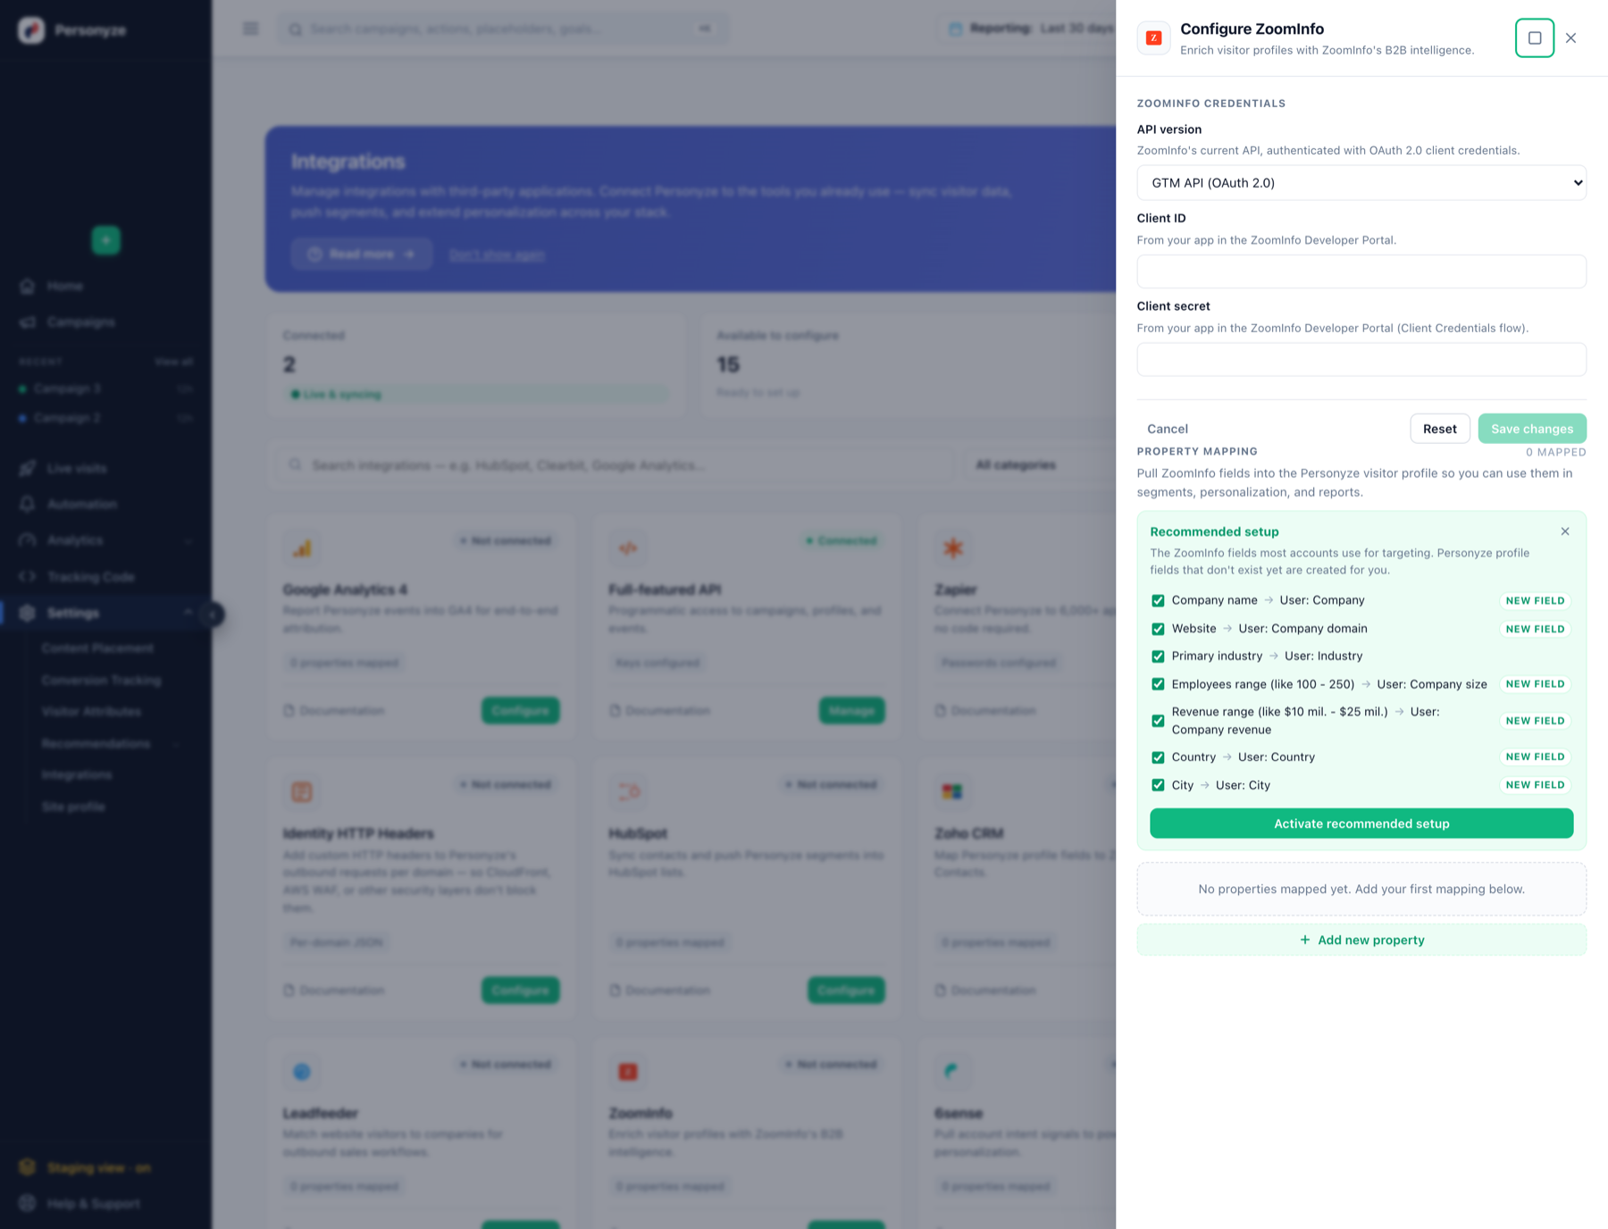Open Documentation for Google Analytics 4
1608x1229 pixels.
tap(334, 711)
